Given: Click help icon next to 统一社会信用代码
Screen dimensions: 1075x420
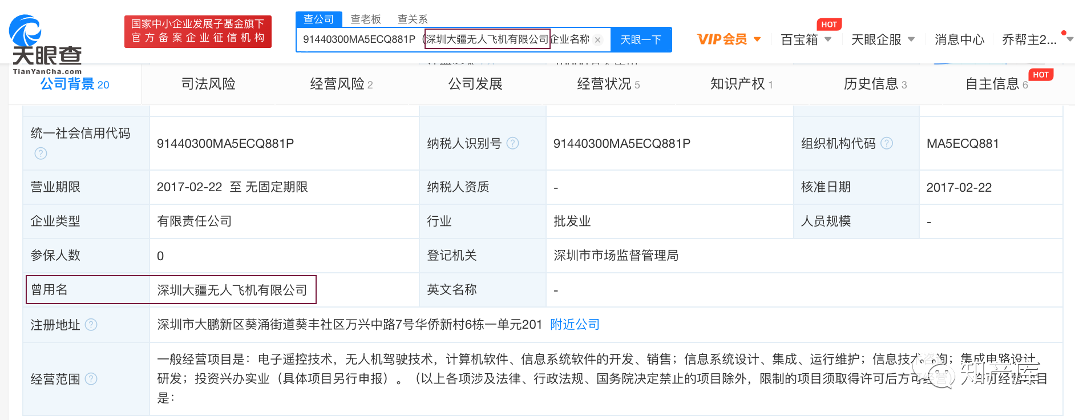Looking at the screenshot, I should (x=41, y=154).
